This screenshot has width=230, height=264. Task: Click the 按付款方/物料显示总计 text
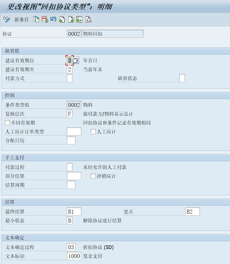click(x=108, y=114)
